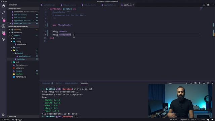Click the develop branch in the status bar

6,120
